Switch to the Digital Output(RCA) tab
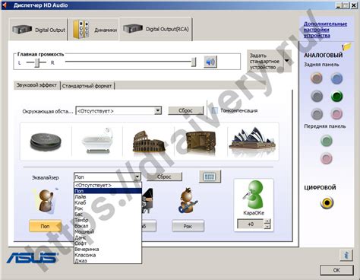Image resolution: width=360 pixels, height=280 pixels. pos(156,29)
